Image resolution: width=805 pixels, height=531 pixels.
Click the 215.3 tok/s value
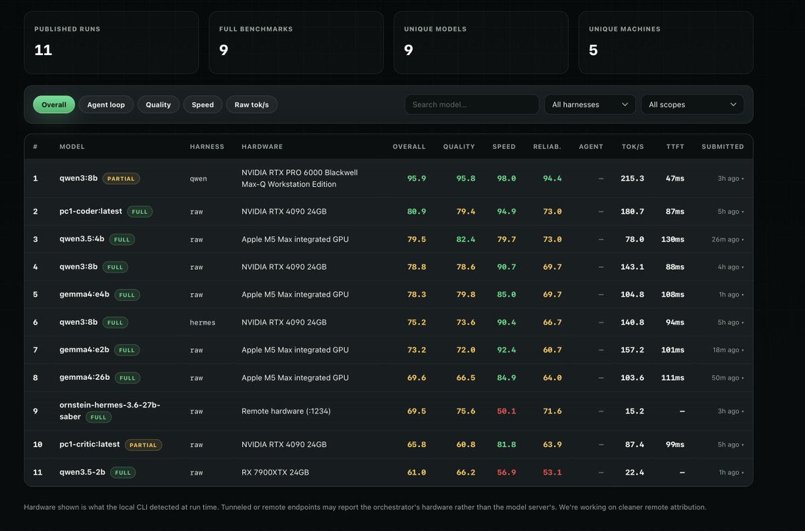633,179
